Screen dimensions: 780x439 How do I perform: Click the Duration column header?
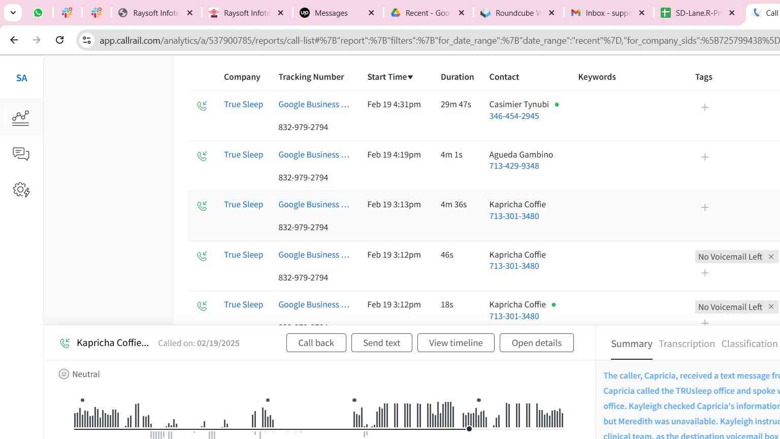457,77
